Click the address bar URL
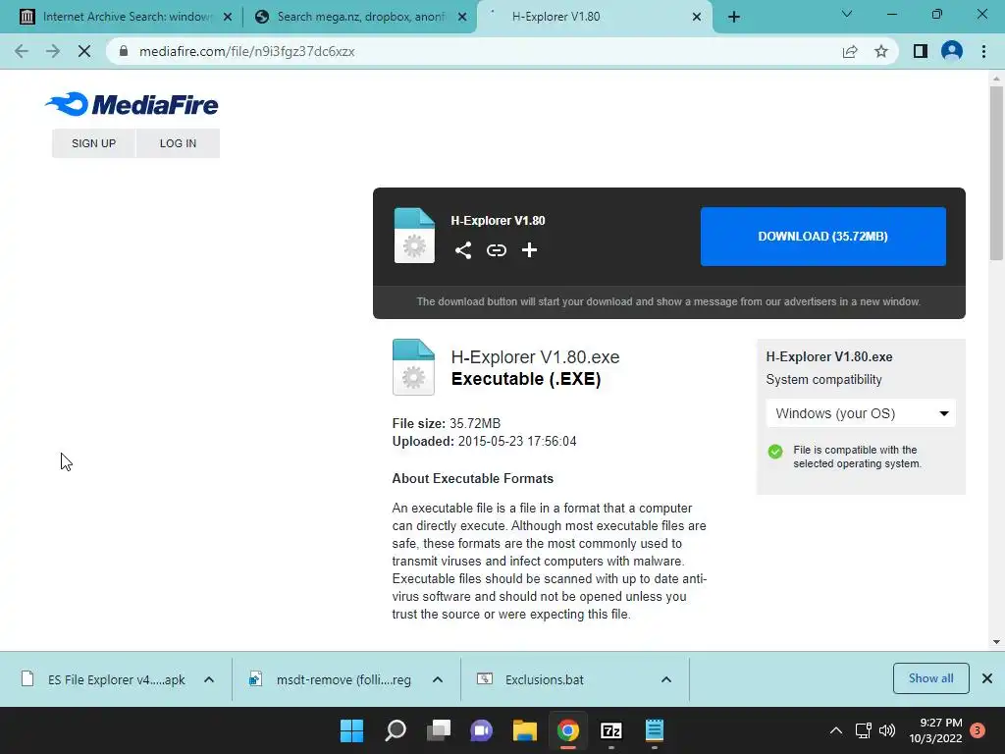Viewport: 1005px width, 754px height. coord(246,51)
